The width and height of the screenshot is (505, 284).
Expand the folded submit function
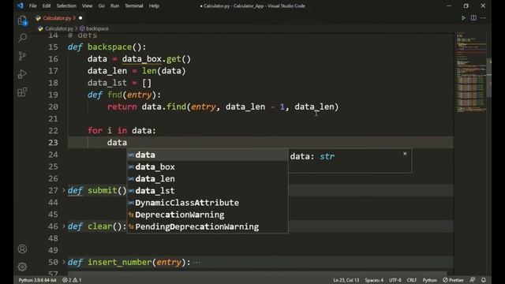(x=63, y=190)
